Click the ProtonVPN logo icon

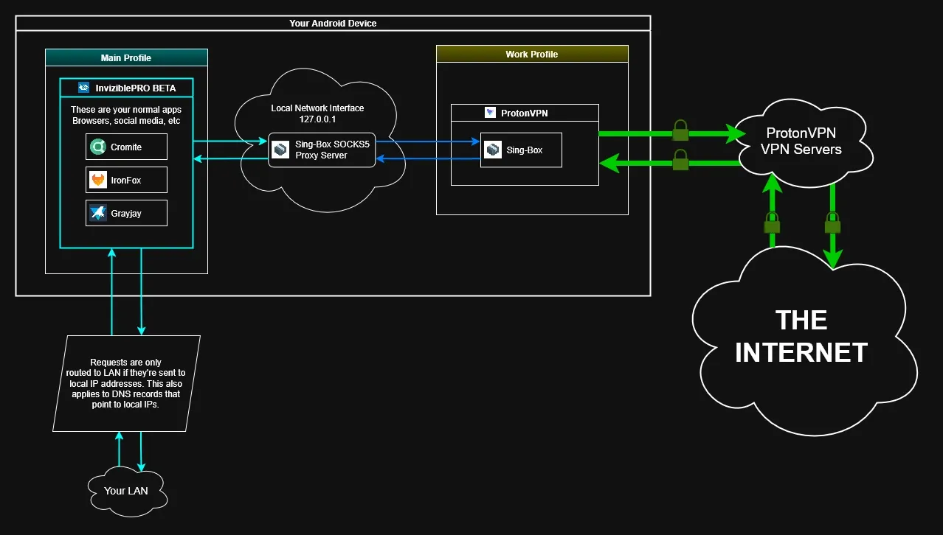click(x=490, y=113)
